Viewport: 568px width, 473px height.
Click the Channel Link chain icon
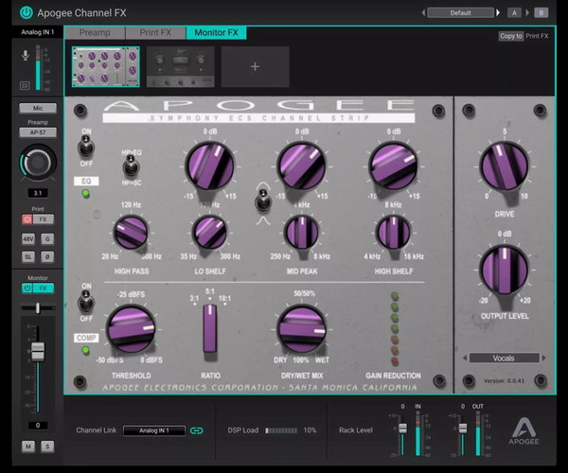pyautogui.click(x=197, y=430)
